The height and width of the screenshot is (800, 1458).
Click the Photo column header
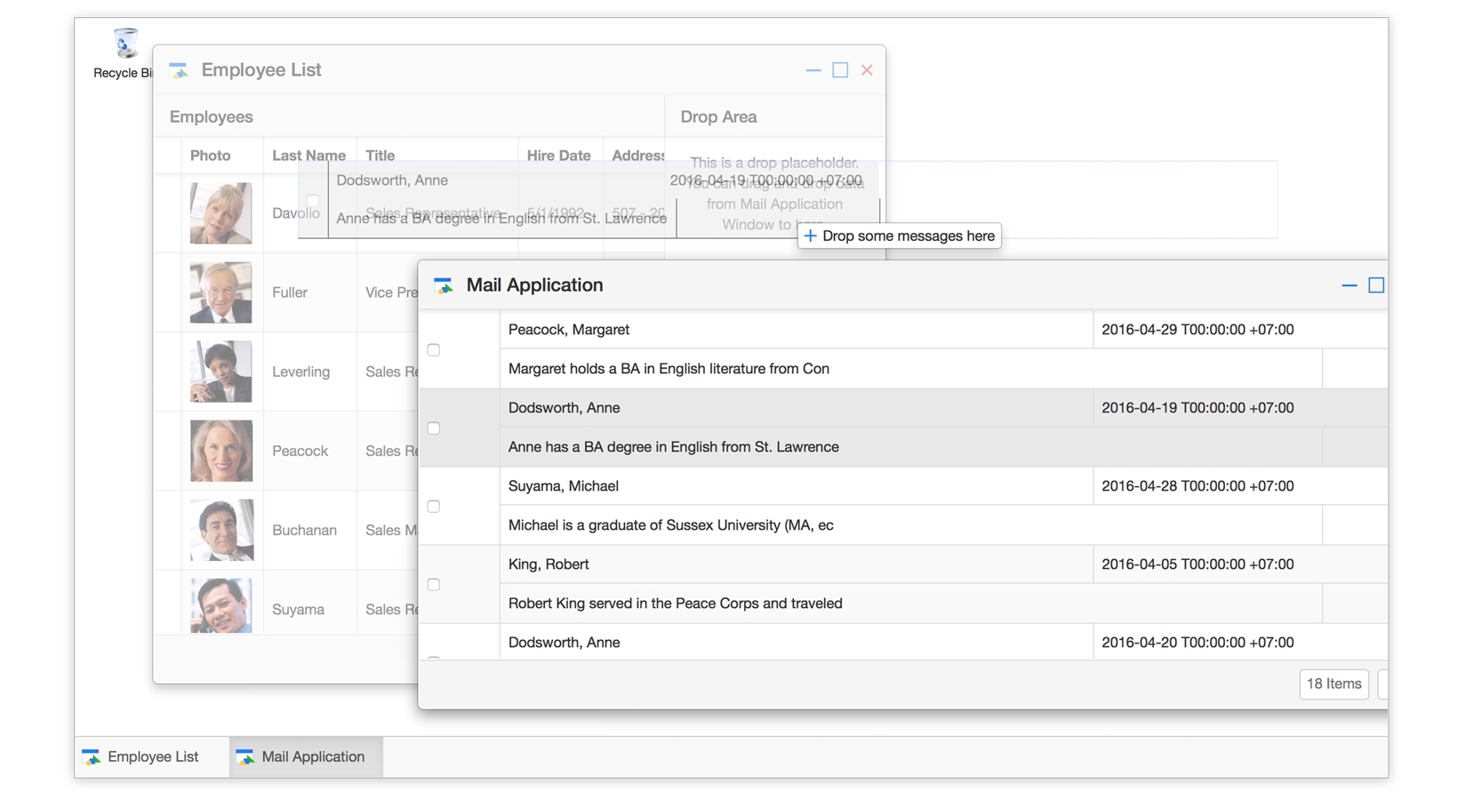210,156
